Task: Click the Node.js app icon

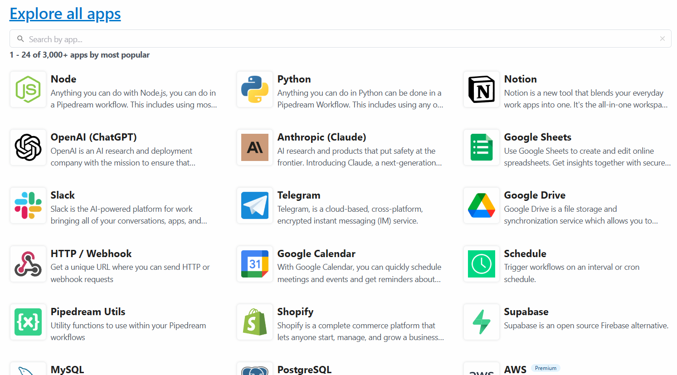Action: 28,89
